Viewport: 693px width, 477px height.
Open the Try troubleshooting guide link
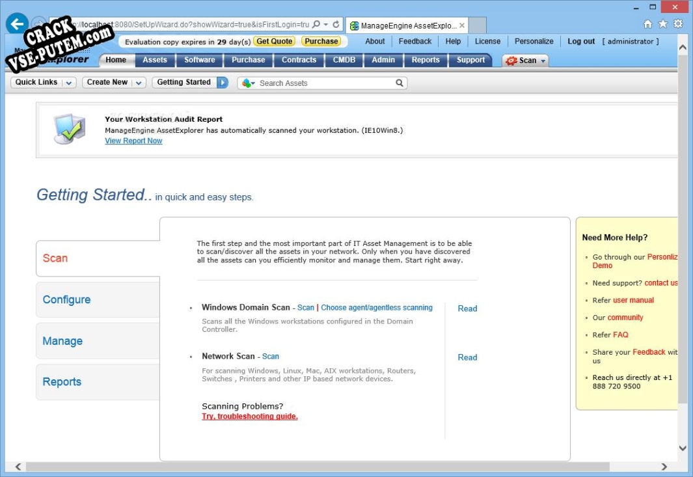[x=250, y=416]
